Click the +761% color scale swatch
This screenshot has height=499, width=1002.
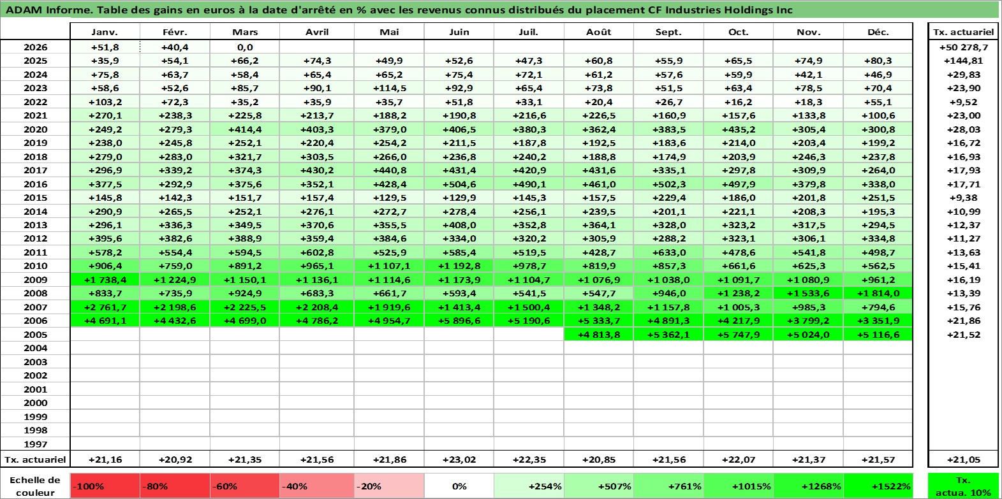[x=668, y=486]
